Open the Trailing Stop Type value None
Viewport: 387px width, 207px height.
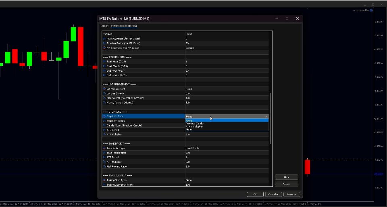(x=227, y=180)
